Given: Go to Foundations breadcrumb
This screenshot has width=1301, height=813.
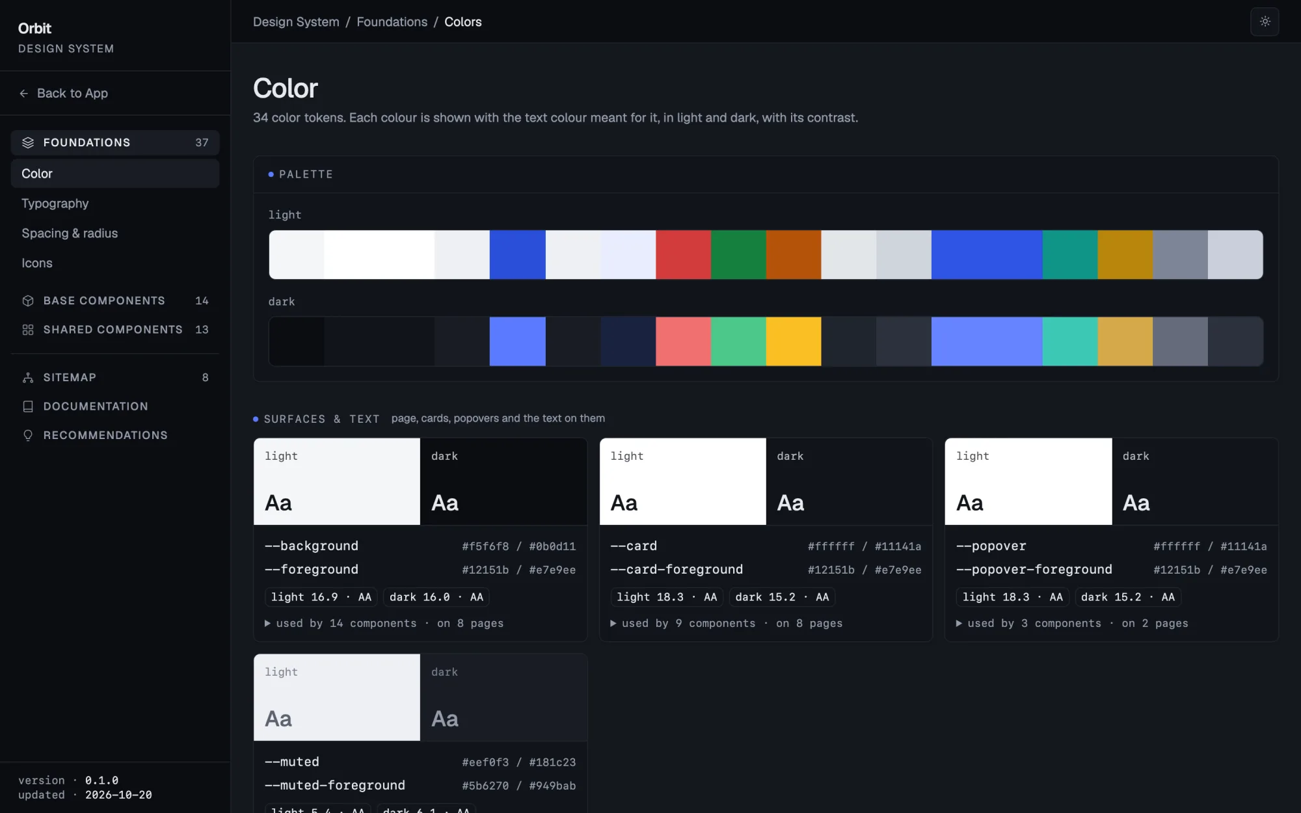Looking at the screenshot, I should 392,21.
